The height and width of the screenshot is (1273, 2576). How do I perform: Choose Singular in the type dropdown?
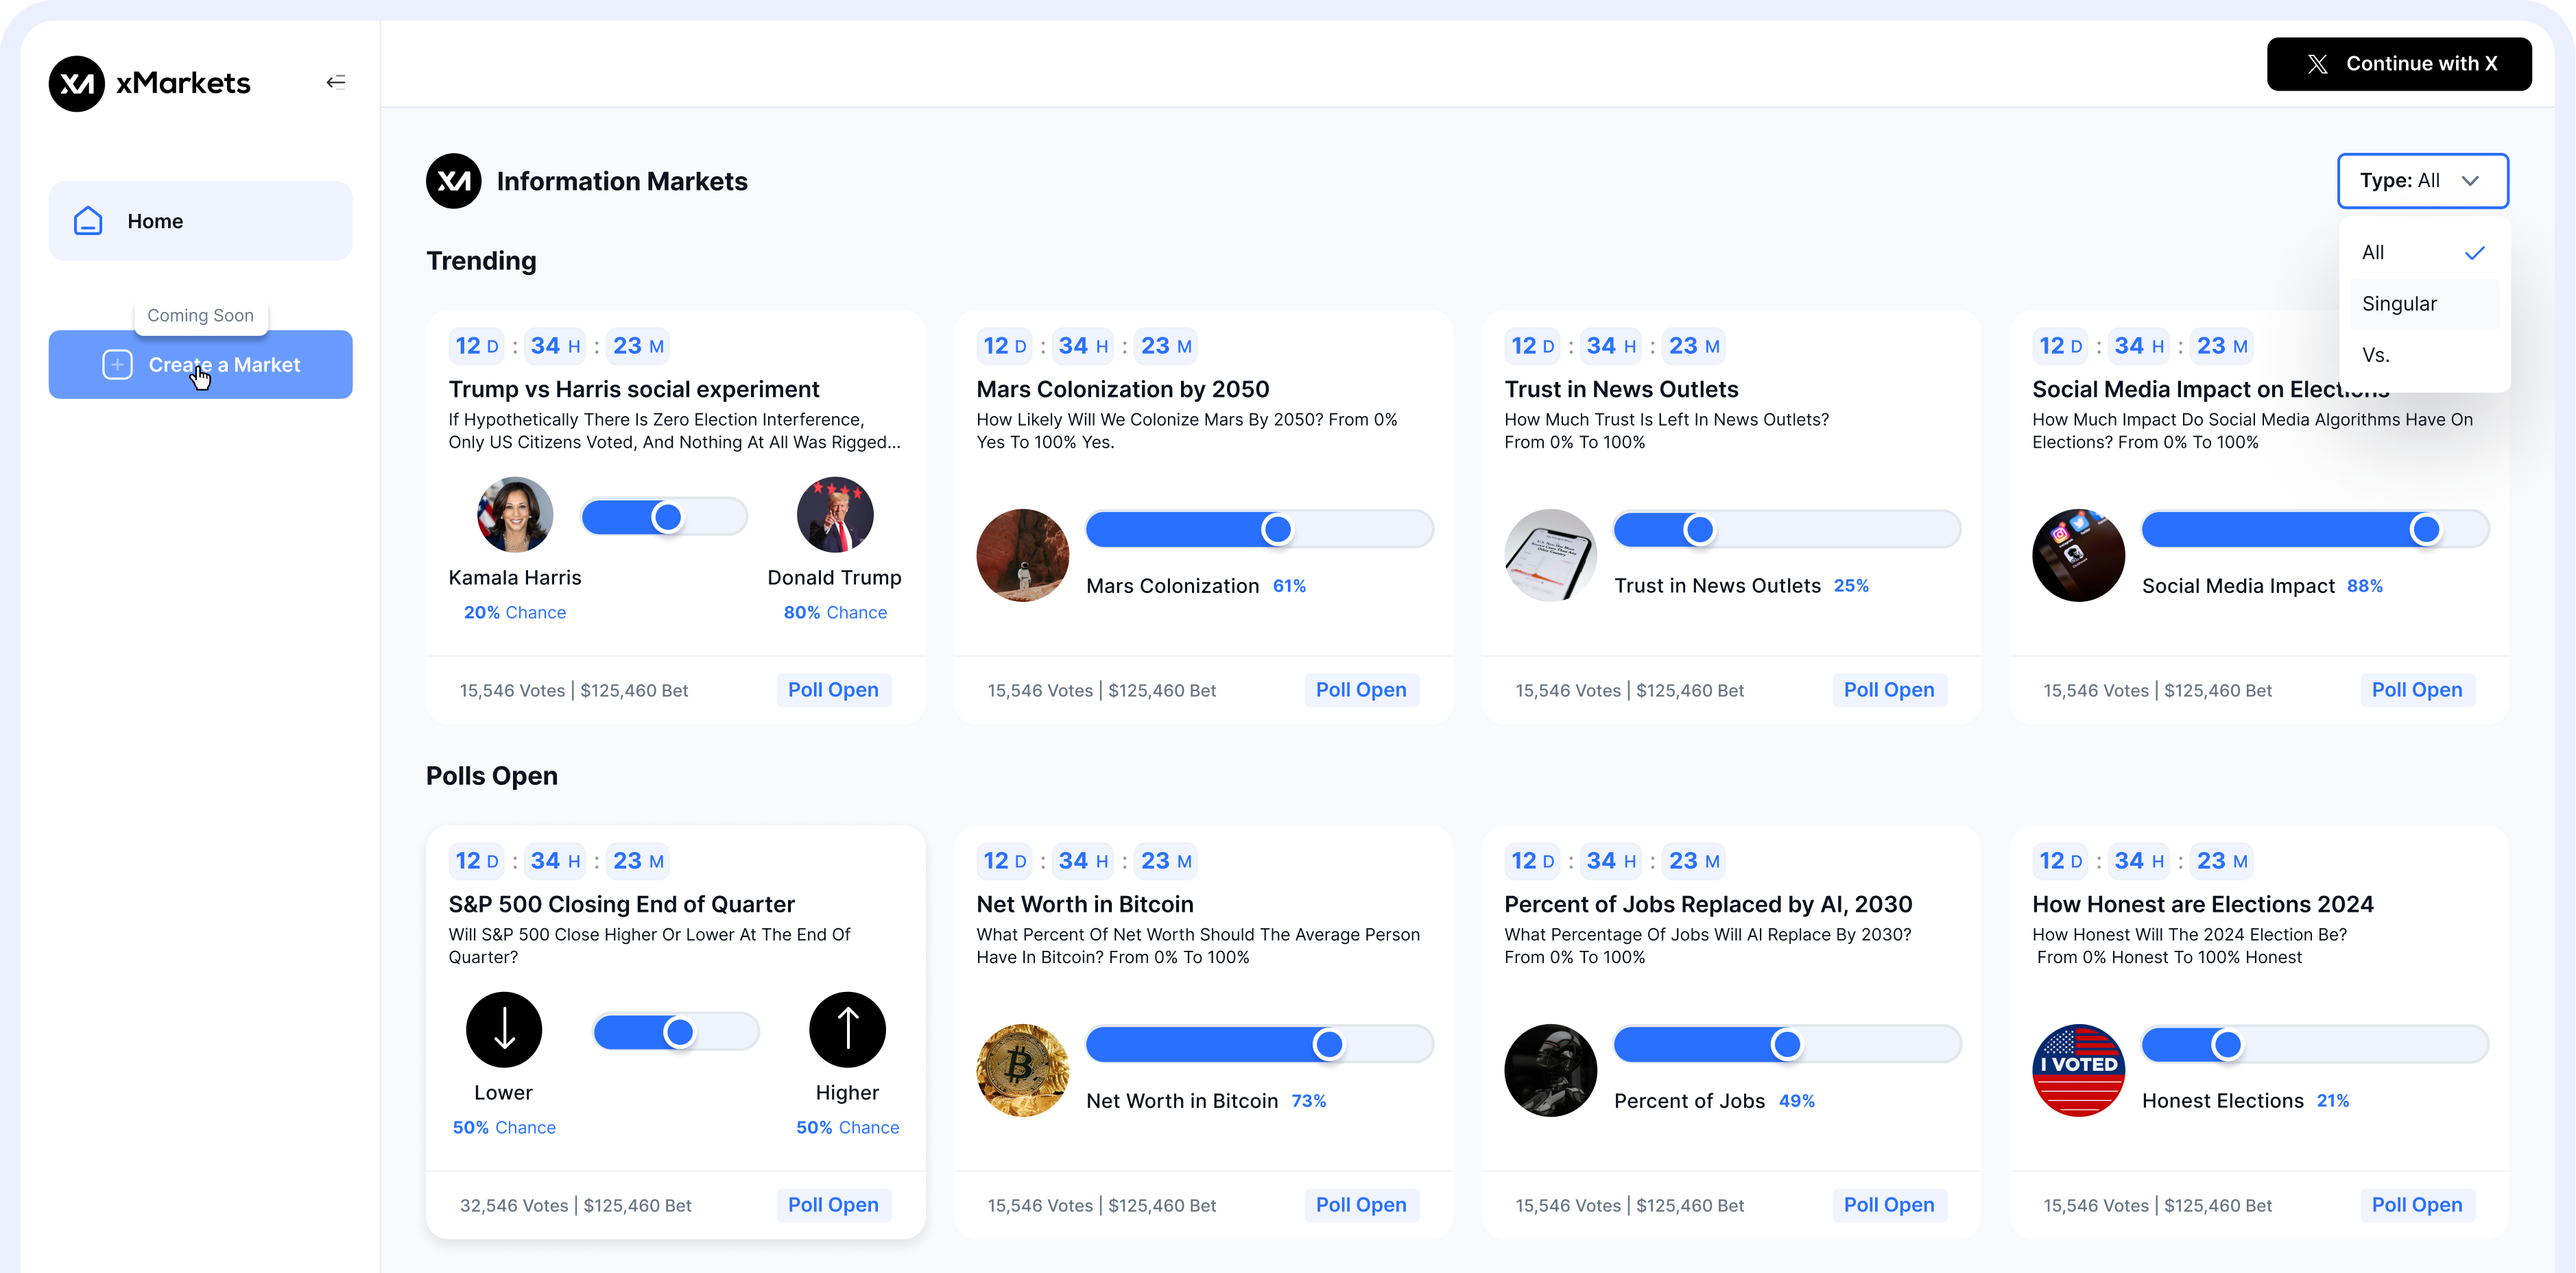pos(2399,304)
